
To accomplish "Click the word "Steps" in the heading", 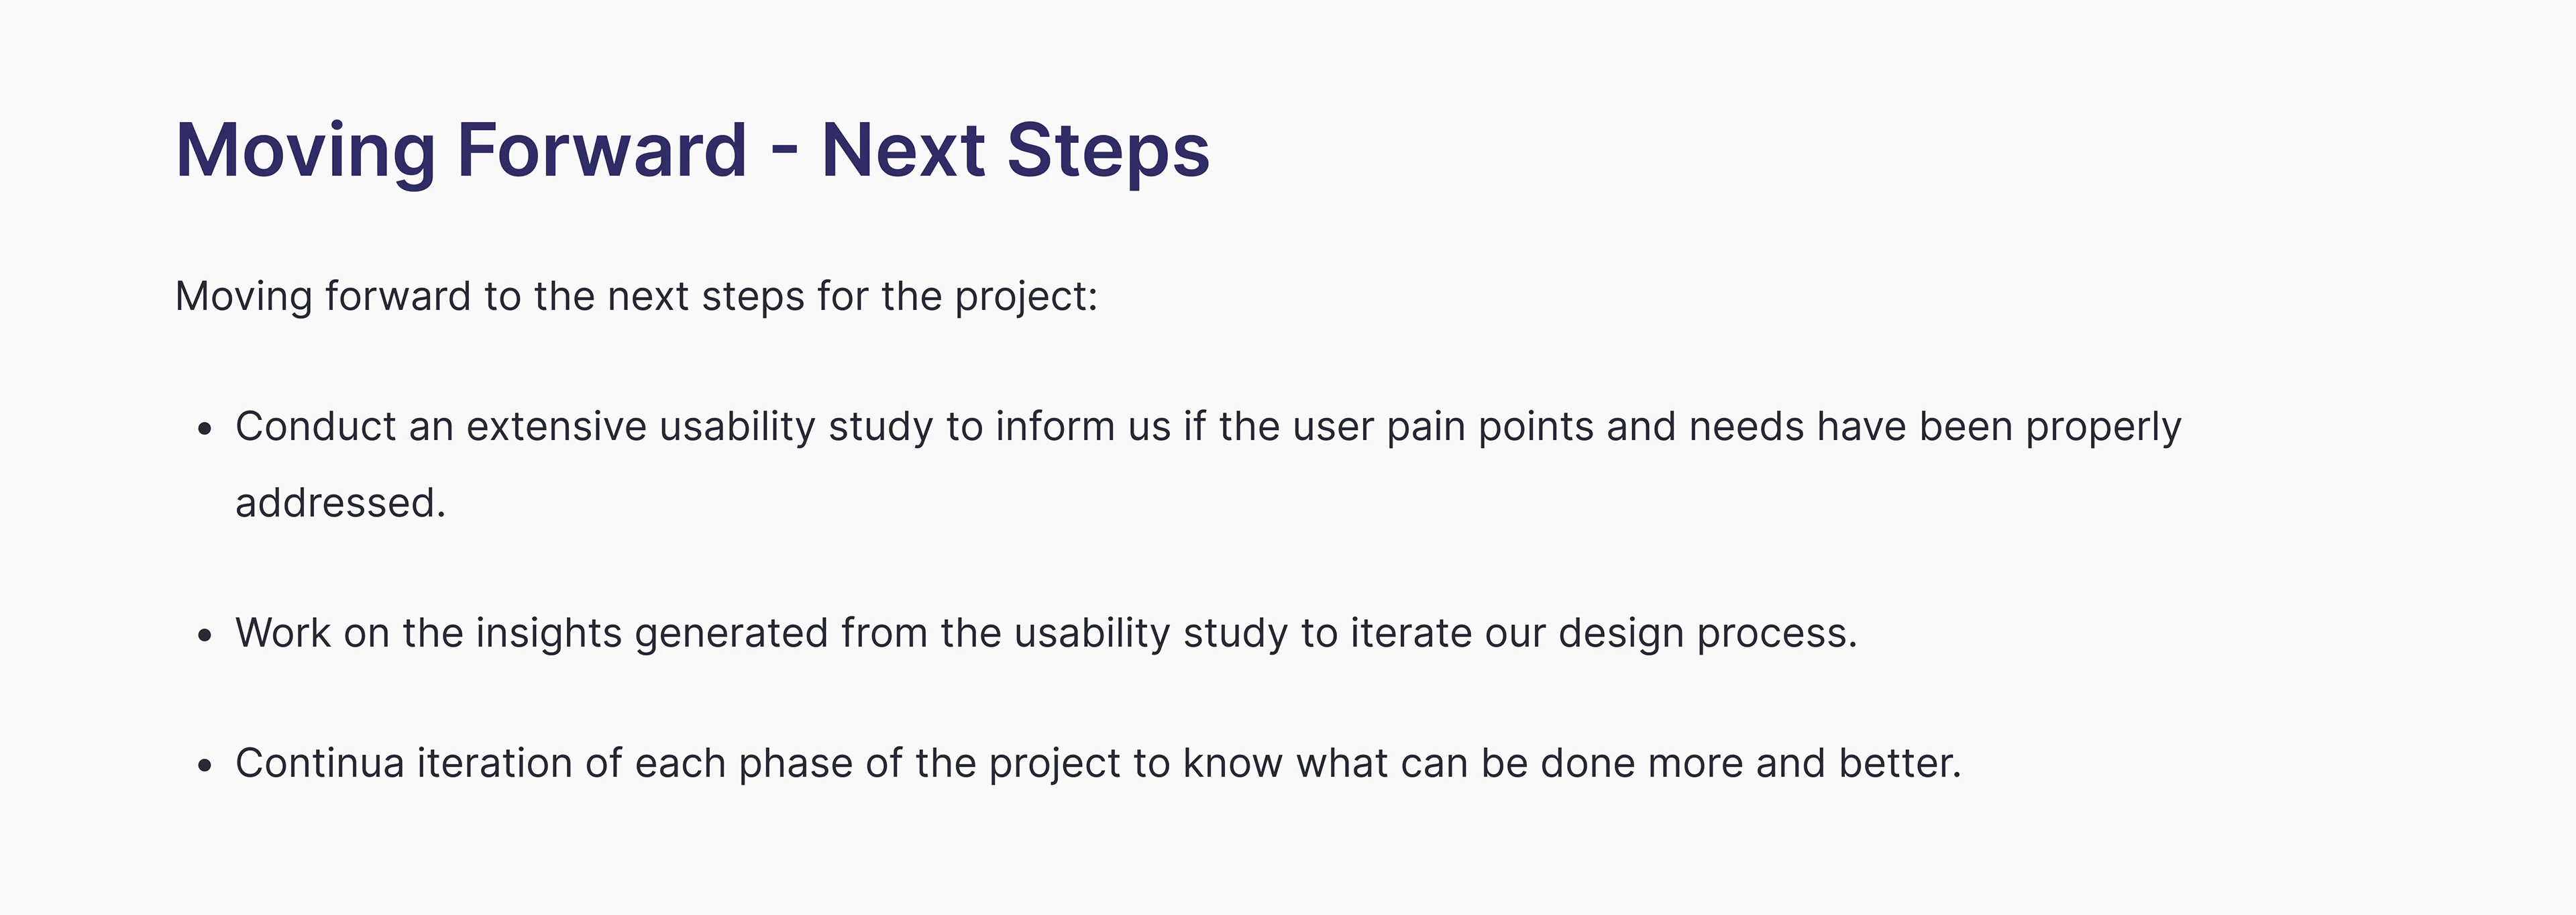I will coord(1108,150).
